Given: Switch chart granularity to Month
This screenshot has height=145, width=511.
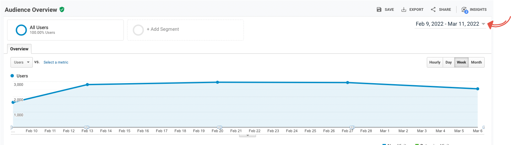Looking at the screenshot, I should (x=477, y=62).
